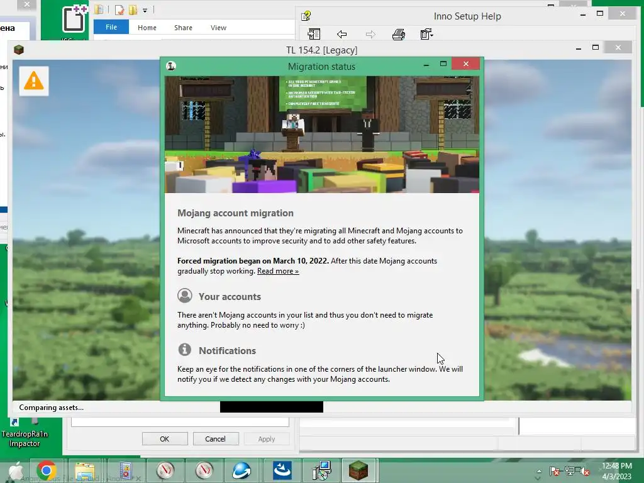Screen dimensions: 644x483
Task: Click the warning triangle icon in TL launcher
Action: pos(34,81)
